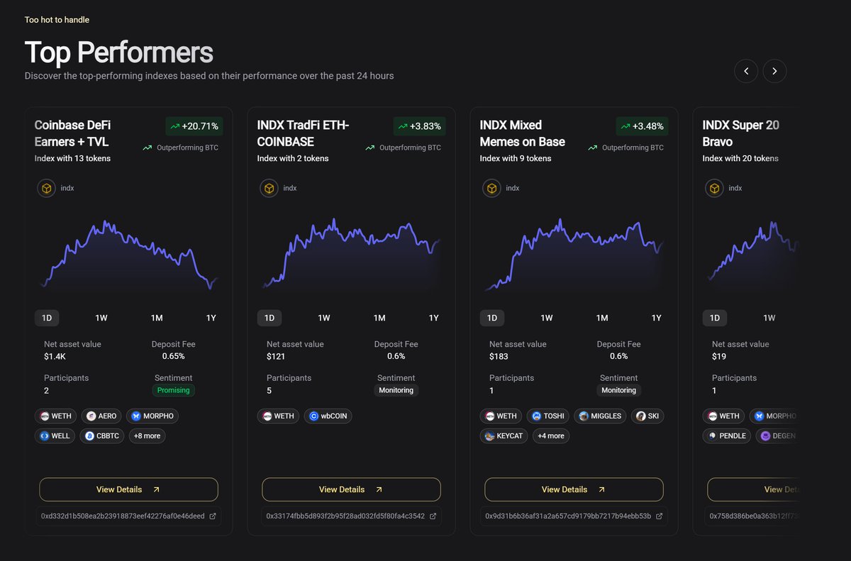Select 1W range on Super 20 Bravo card
This screenshot has height=561, width=851.
(x=769, y=318)
